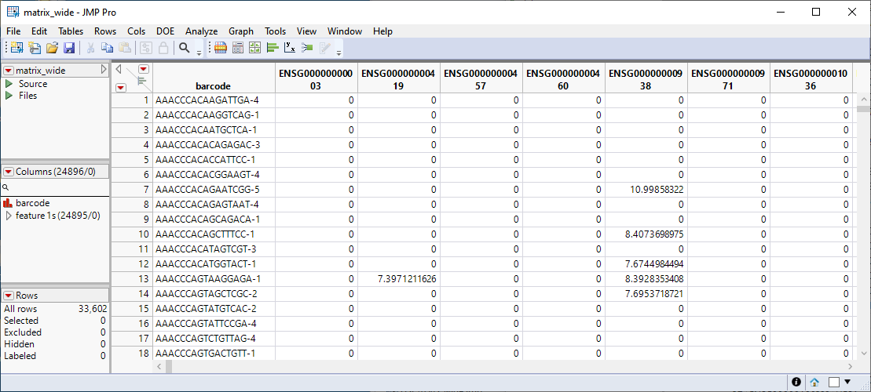
Task: Open the Rows menu
Action: click(x=105, y=31)
